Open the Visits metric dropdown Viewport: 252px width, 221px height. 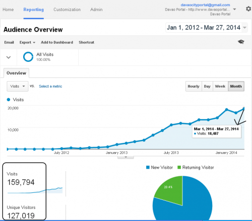click(x=18, y=86)
